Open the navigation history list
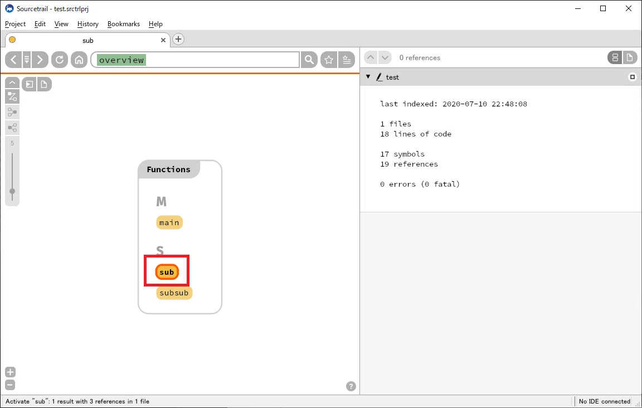The width and height of the screenshot is (642, 408). point(27,60)
